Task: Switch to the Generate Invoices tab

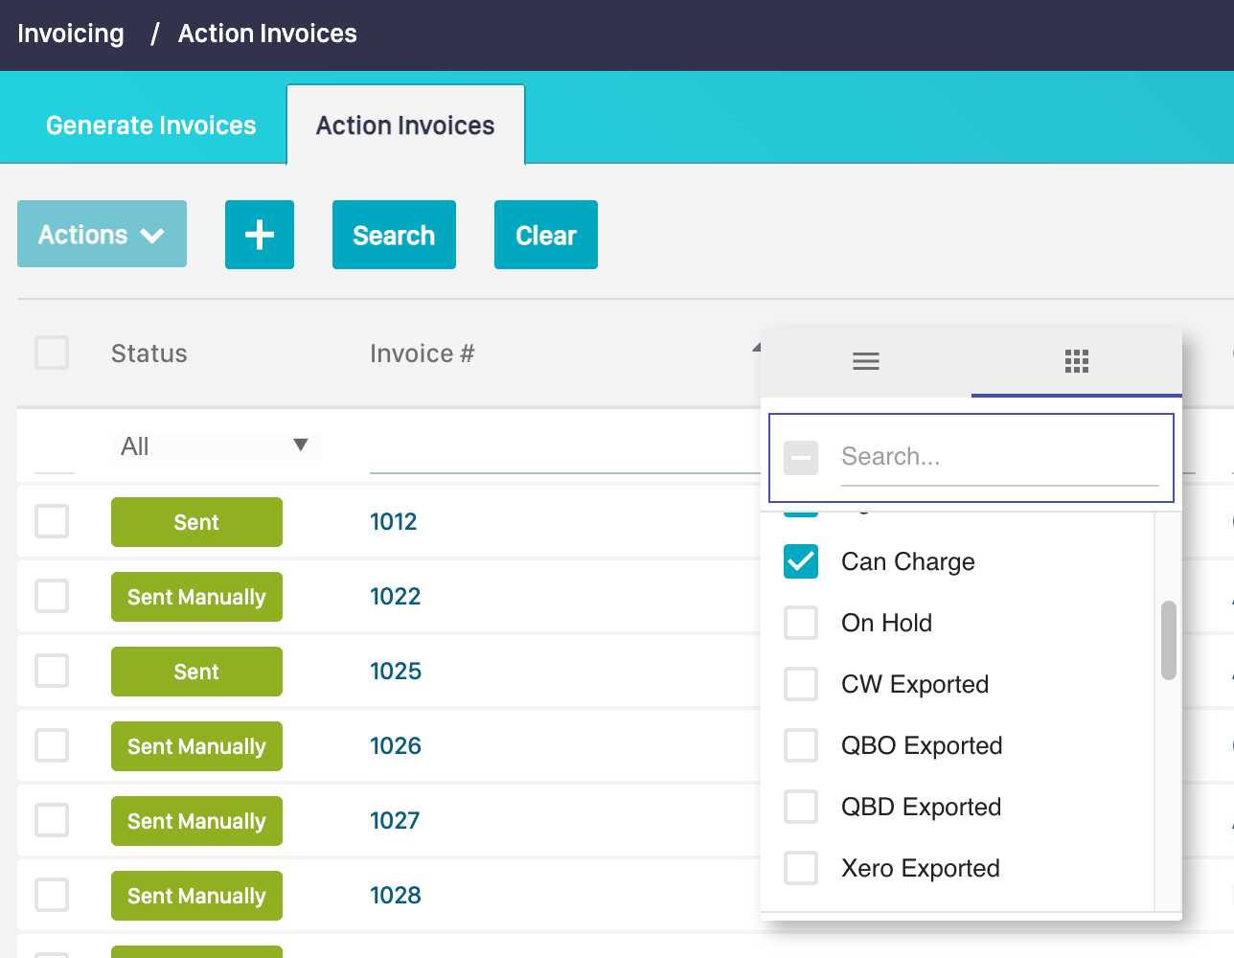Action: pos(151,125)
